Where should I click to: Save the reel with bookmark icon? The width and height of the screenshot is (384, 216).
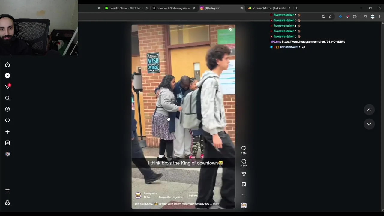tap(244, 184)
